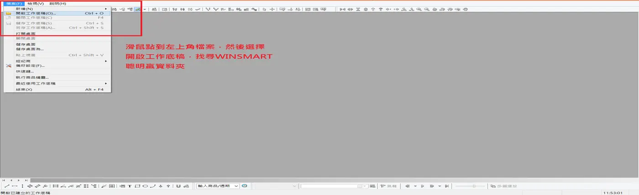Click the tools icon beside 偏好設定

click(8, 66)
